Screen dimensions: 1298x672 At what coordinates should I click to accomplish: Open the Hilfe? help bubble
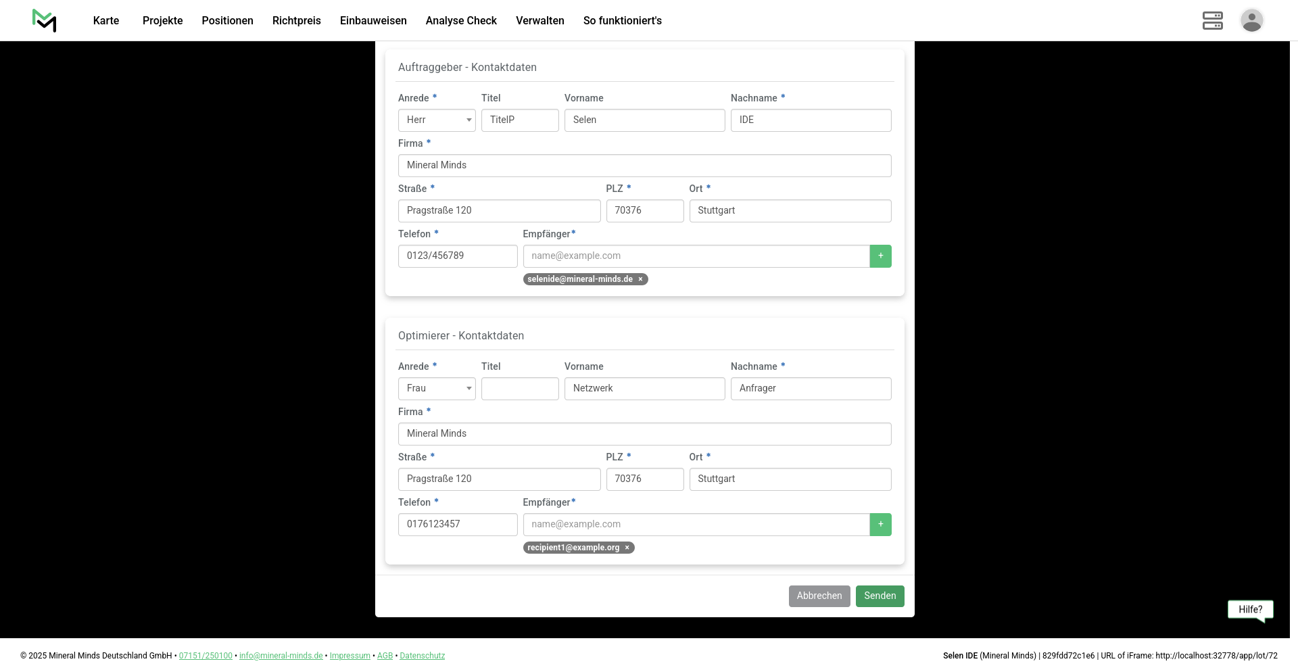point(1250,610)
